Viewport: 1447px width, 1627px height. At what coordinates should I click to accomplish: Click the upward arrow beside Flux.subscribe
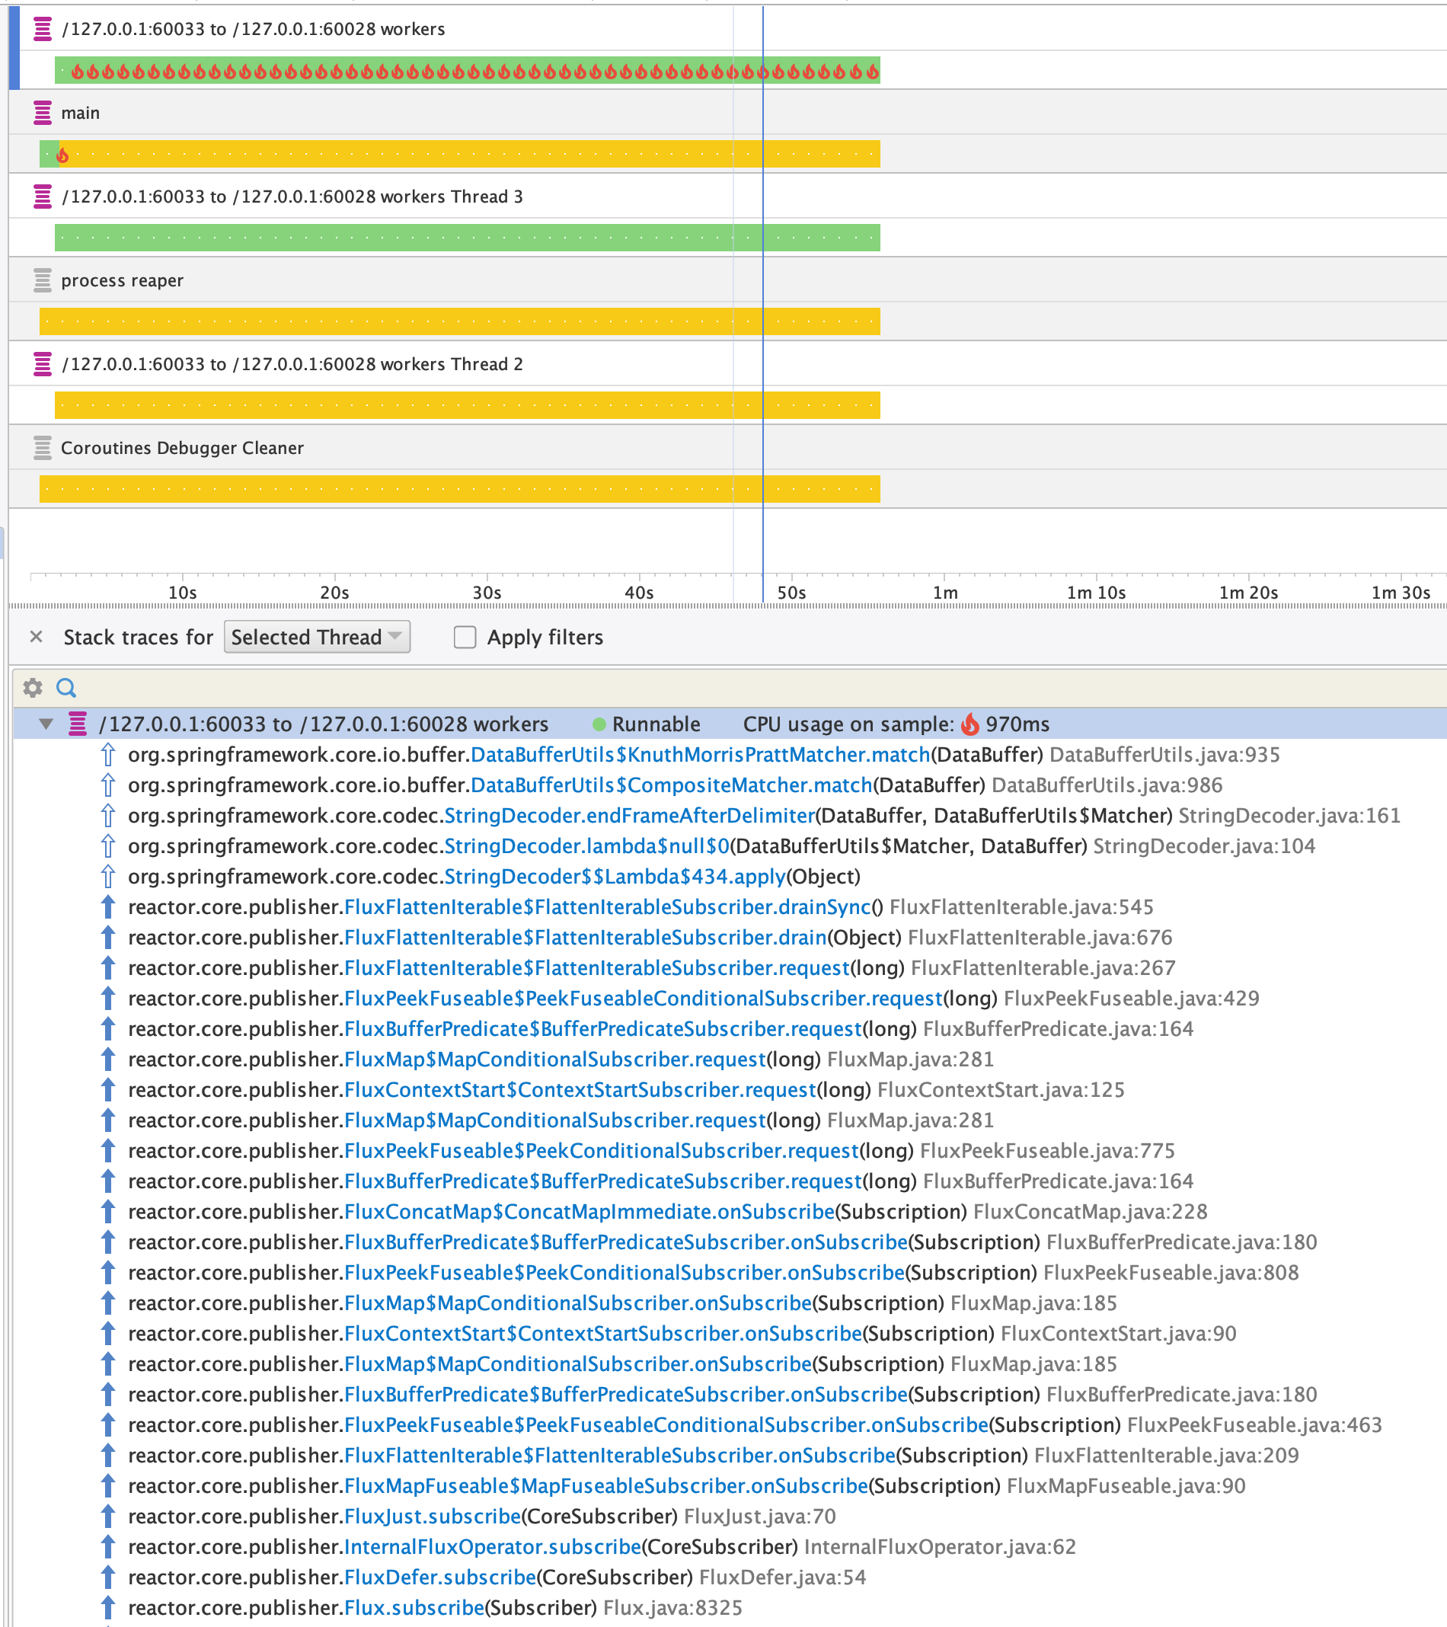coord(107,1607)
